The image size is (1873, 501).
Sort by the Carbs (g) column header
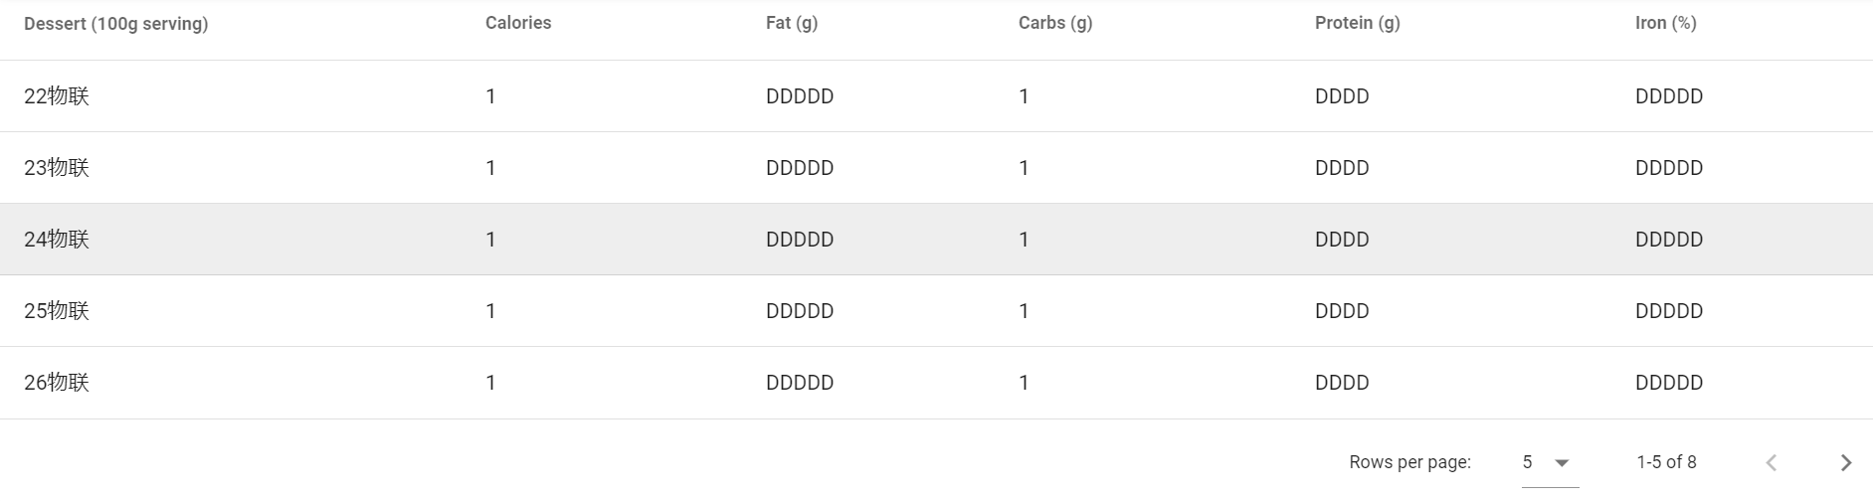click(1055, 23)
